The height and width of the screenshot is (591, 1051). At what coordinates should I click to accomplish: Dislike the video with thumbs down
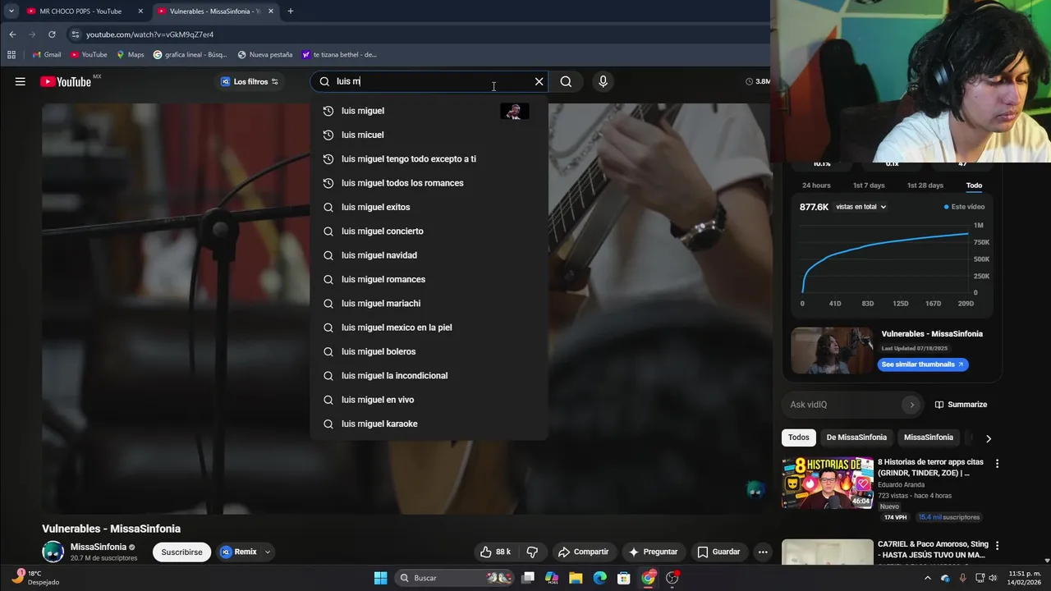click(x=532, y=552)
